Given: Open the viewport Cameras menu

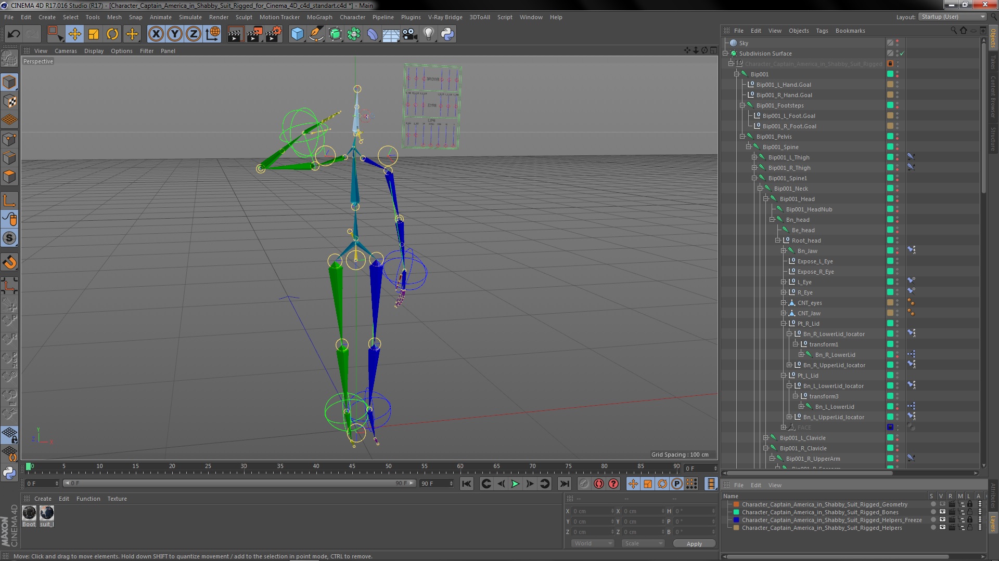Looking at the screenshot, I should coord(66,51).
